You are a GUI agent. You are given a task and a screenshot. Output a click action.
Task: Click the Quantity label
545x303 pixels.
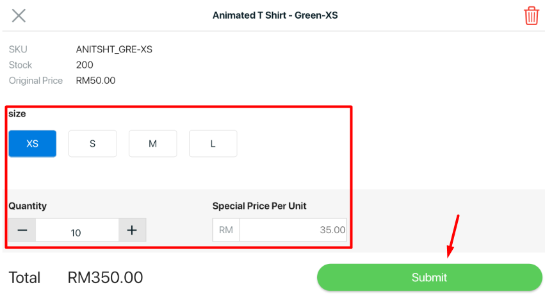(x=28, y=206)
